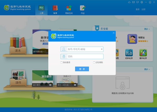Screen dimensions: 157x112
Task: Open the 初中化学 H2O app icon
Action: tap(129, 53)
